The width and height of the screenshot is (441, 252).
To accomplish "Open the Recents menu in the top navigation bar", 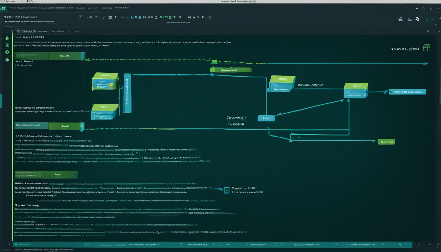I will [80, 8].
